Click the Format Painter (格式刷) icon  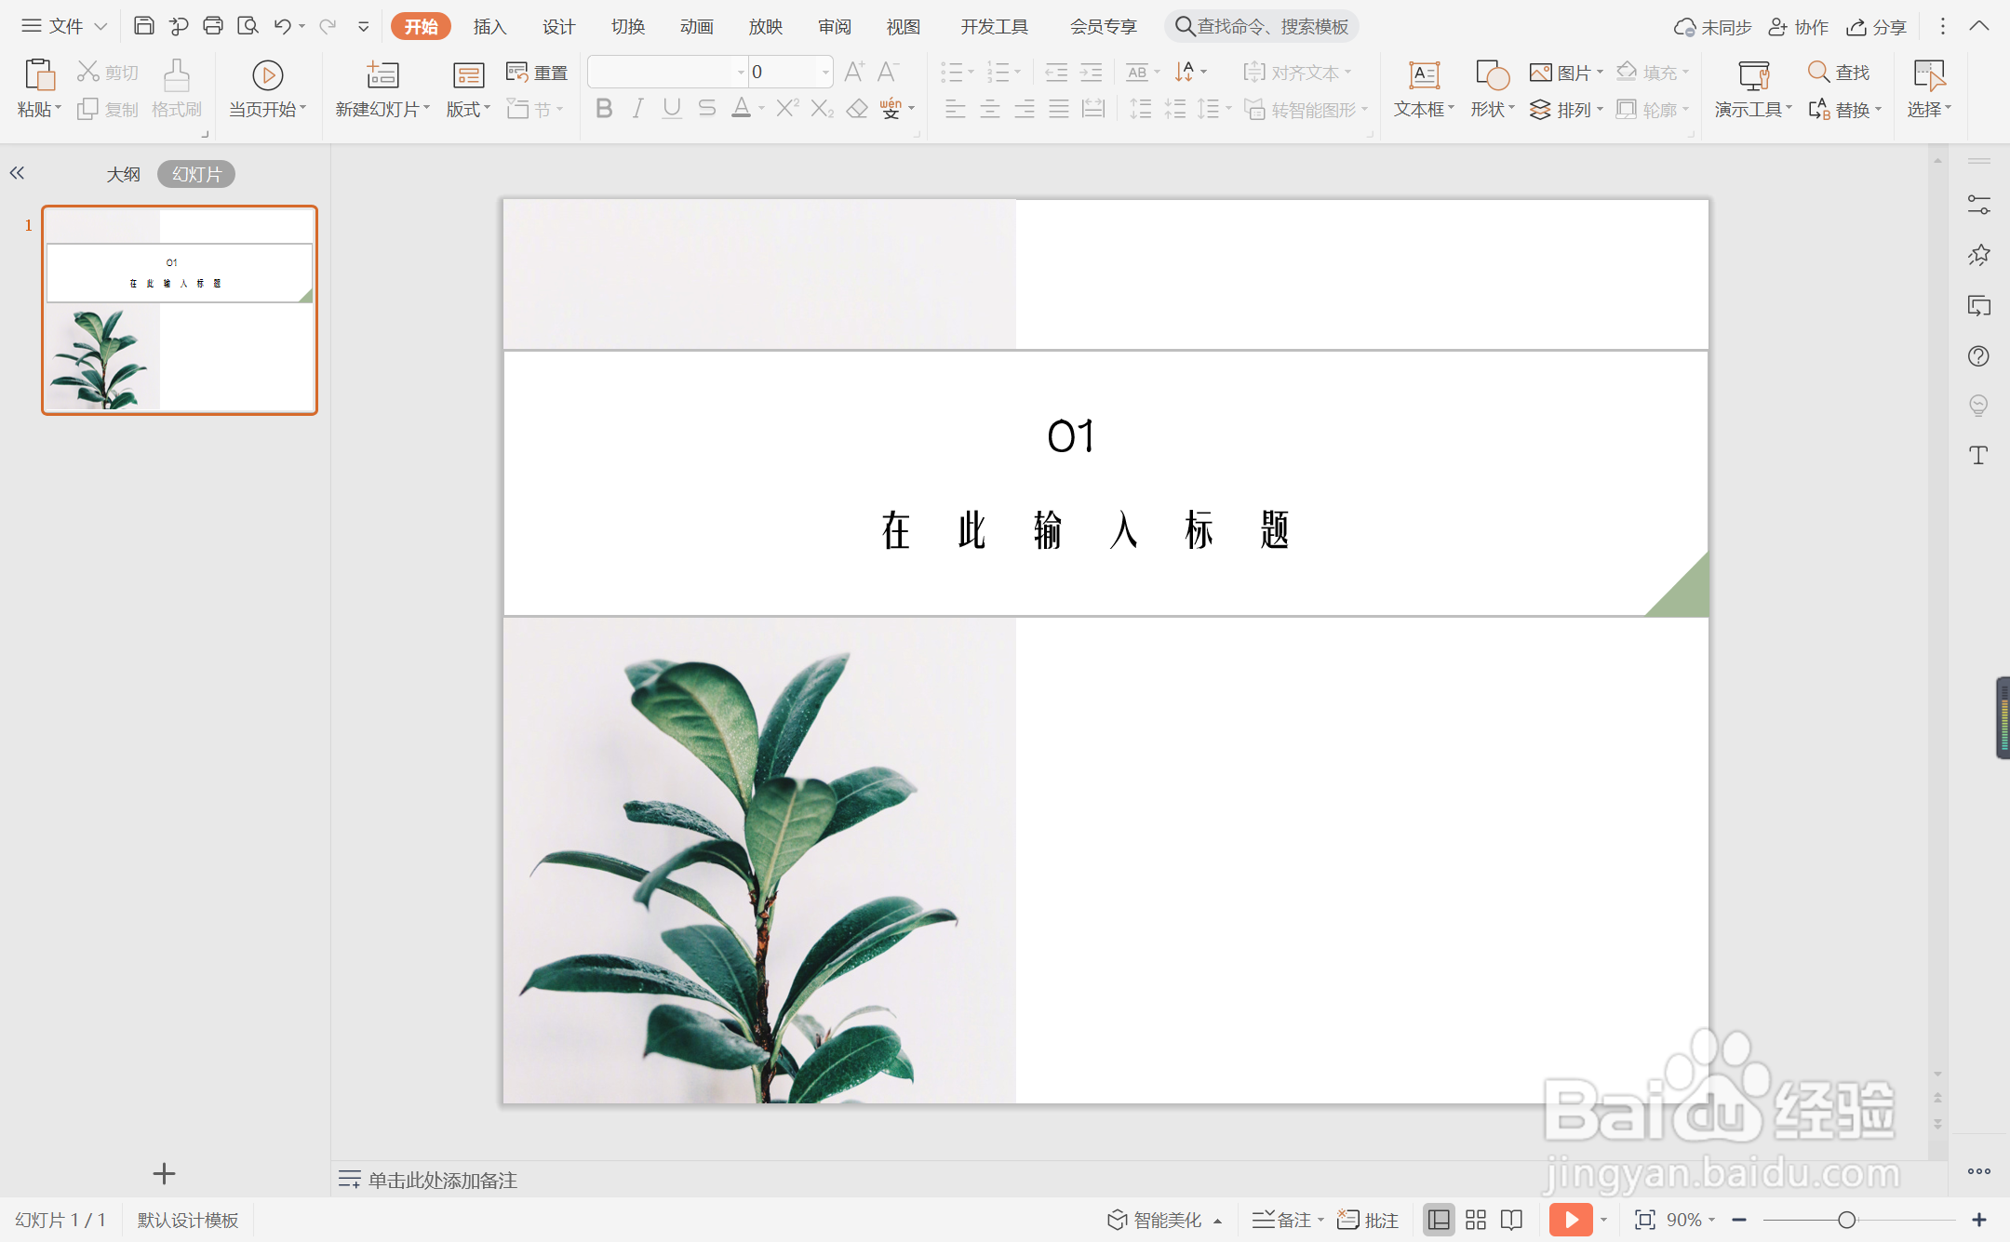[x=176, y=74]
